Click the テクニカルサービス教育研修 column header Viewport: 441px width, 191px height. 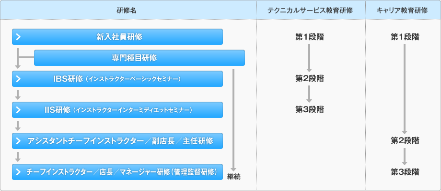(x=310, y=11)
